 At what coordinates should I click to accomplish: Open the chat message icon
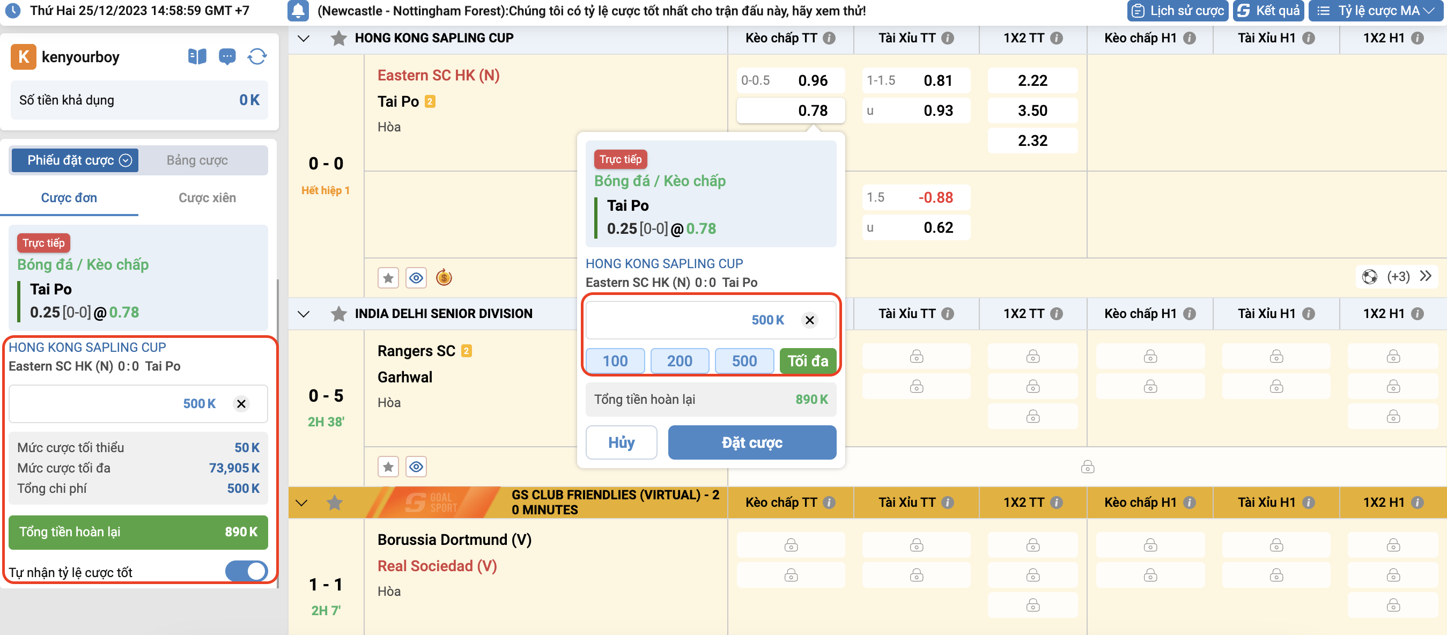(x=227, y=57)
